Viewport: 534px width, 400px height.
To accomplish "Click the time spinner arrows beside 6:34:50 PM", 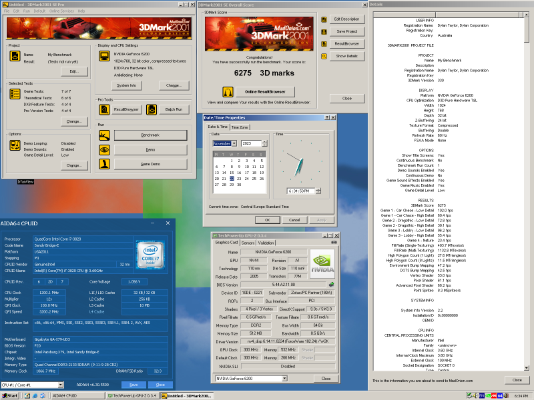I will point(318,191).
